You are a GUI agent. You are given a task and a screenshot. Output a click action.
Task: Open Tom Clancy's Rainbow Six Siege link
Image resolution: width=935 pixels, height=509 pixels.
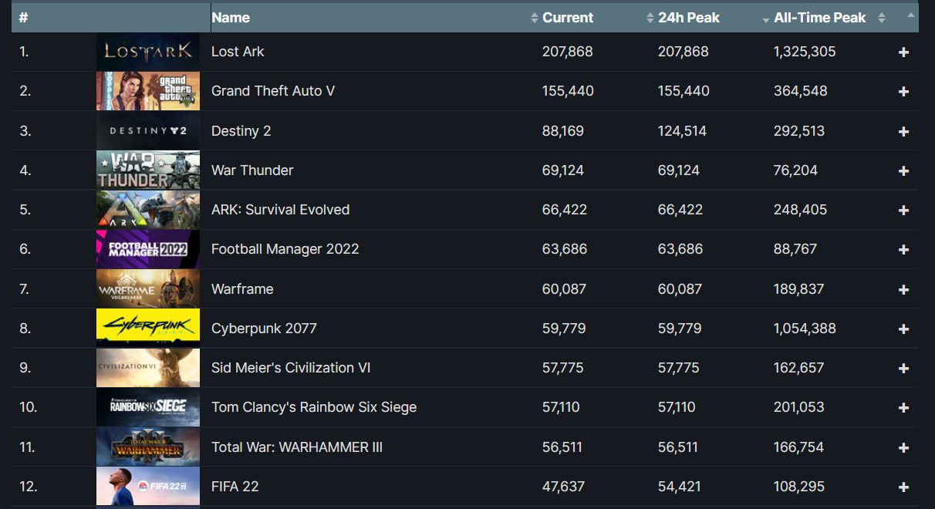coord(314,407)
